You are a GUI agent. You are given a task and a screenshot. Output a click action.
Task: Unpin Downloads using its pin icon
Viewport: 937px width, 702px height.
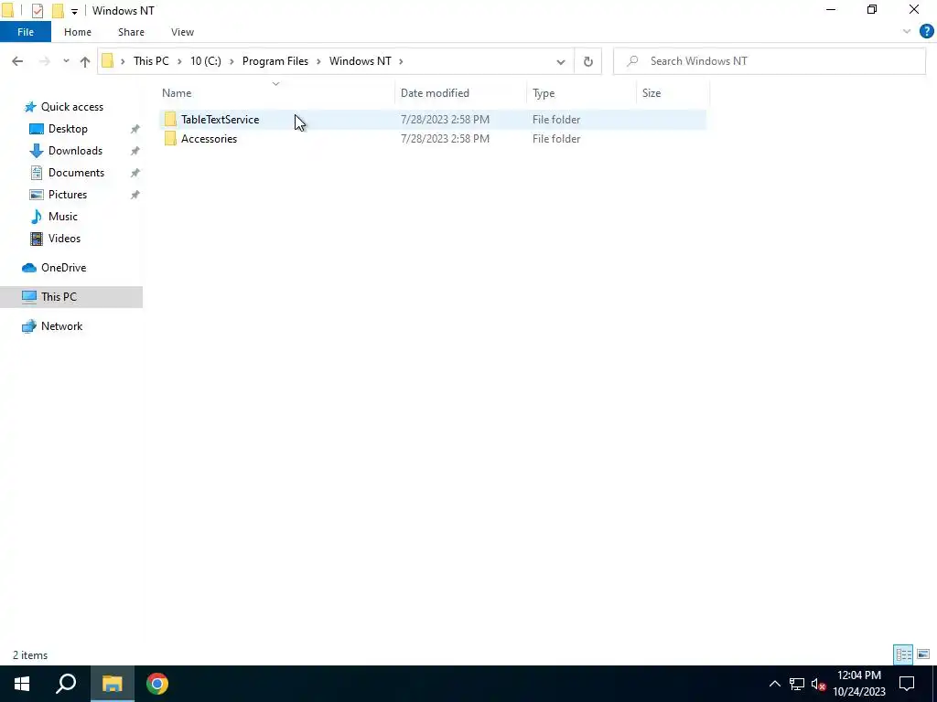135,151
